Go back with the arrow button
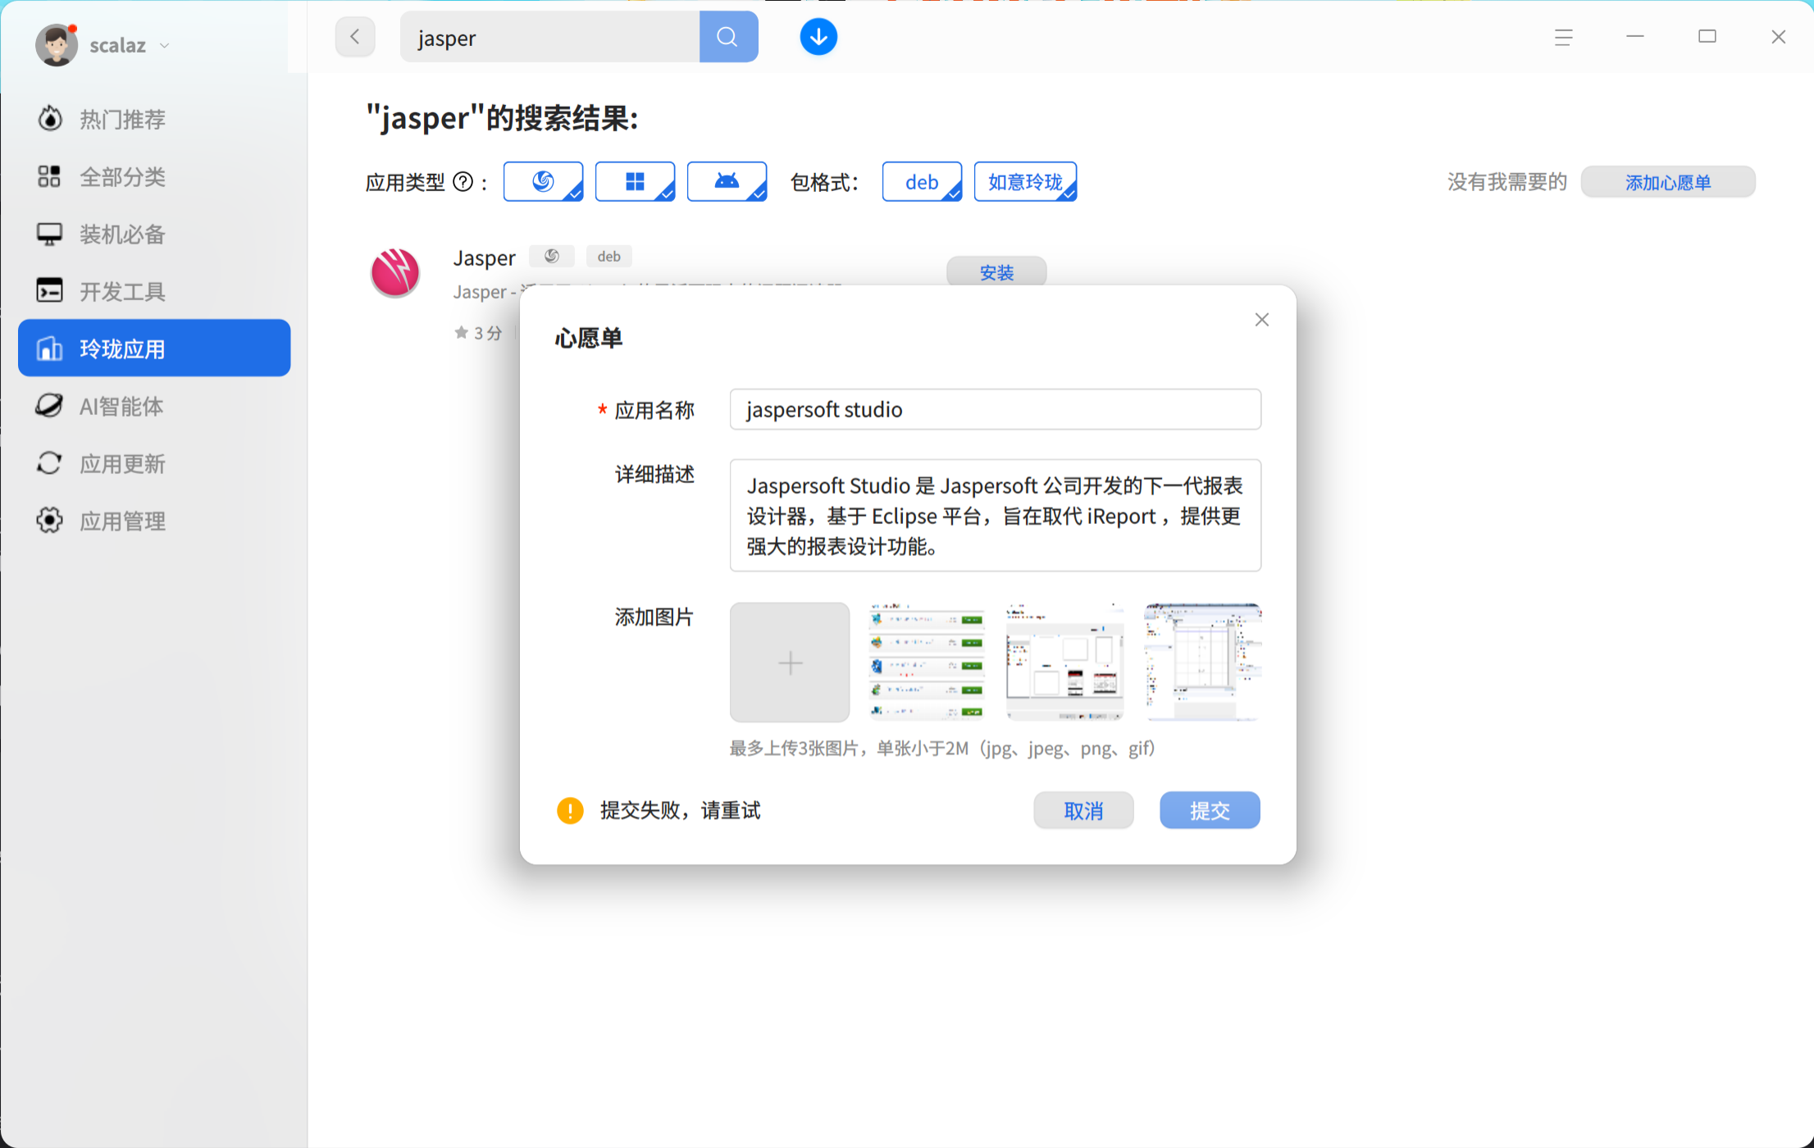 [355, 37]
